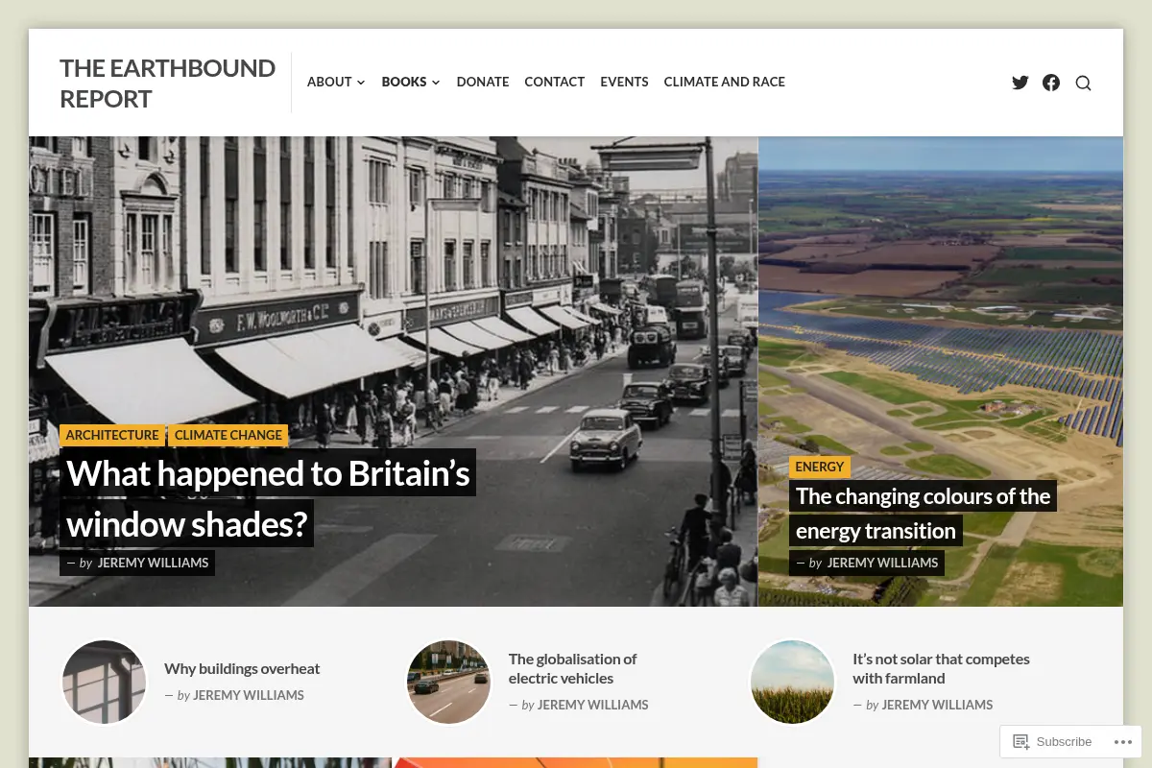Viewport: 1152px width, 768px height.
Task: Open the Architecture category tag
Action: pyautogui.click(x=112, y=435)
